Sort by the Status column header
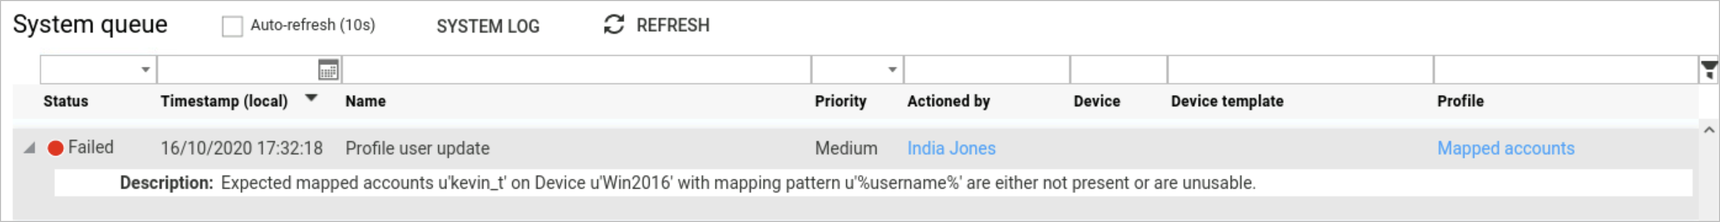This screenshot has width=1720, height=222. click(x=65, y=101)
